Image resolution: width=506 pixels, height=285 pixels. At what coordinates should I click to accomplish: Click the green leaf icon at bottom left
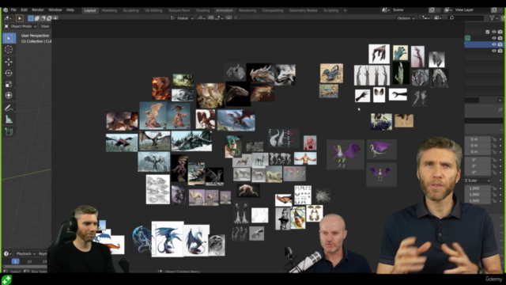click(6, 279)
